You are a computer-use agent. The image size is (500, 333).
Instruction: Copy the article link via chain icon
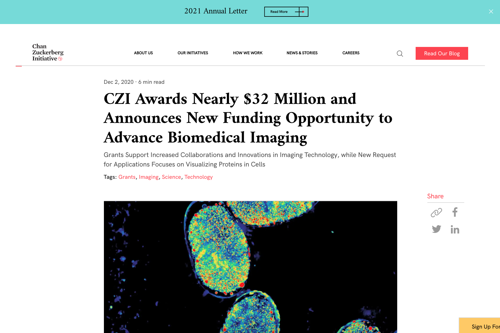tap(436, 212)
